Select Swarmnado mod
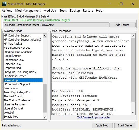139x130 pixels. pyautogui.click(x=23, y=88)
